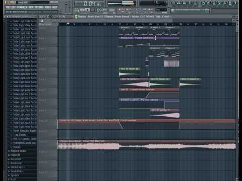Click the output level monitor panel
This screenshot has width=242, height=181.
pos(122,4)
